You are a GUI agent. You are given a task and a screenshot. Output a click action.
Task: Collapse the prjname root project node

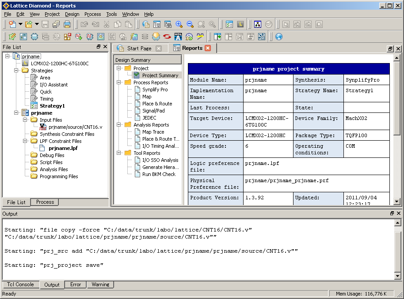click(8, 56)
